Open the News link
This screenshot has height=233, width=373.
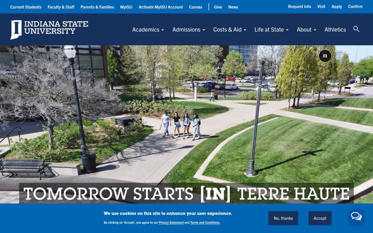click(233, 7)
